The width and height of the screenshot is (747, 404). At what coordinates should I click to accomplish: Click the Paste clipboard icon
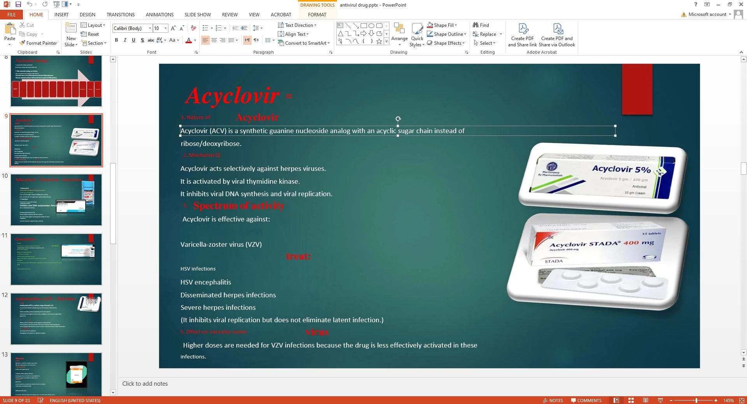[x=10, y=29]
